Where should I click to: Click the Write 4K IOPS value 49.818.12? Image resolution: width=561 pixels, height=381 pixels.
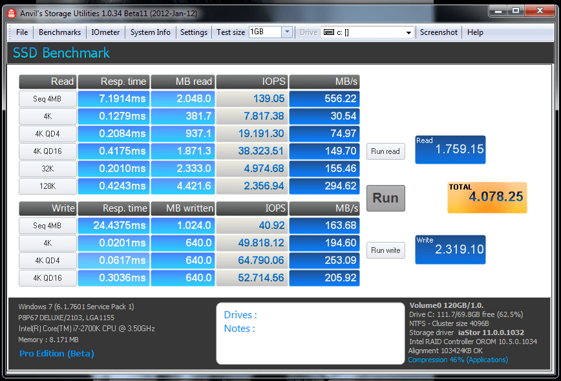pyautogui.click(x=252, y=243)
